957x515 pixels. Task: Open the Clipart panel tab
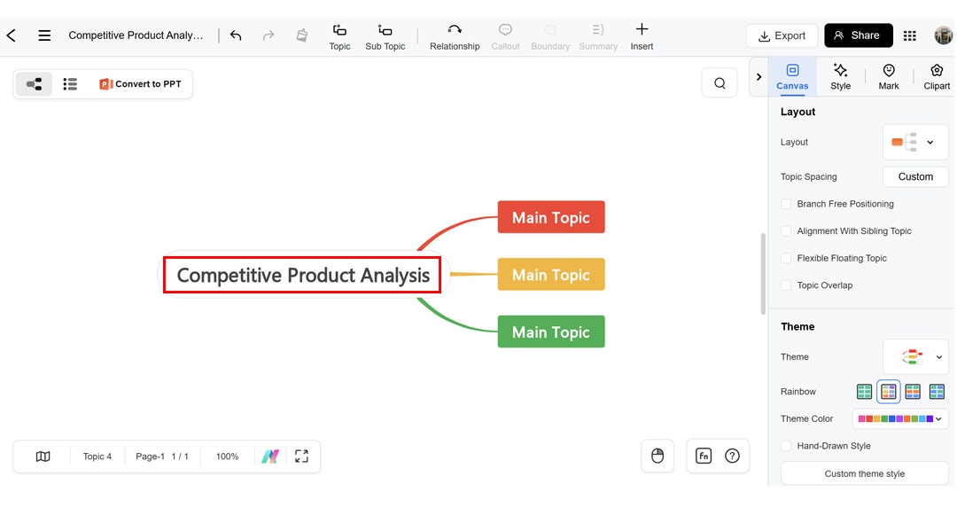tap(936, 76)
